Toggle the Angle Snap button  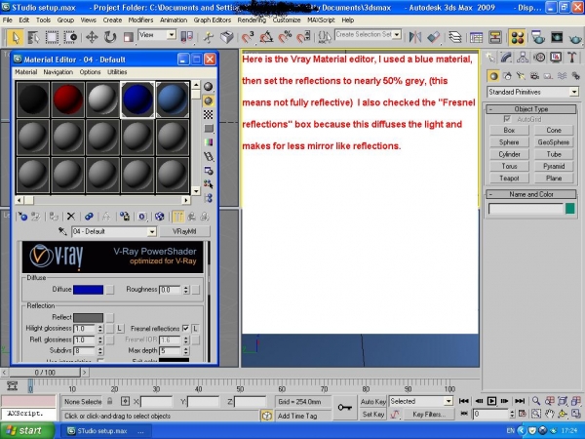(266, 37)
